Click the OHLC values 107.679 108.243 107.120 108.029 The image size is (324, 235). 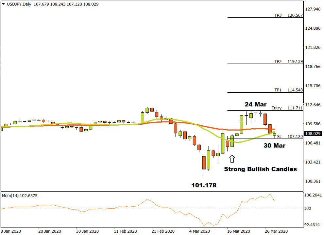(x=66, y=4)
